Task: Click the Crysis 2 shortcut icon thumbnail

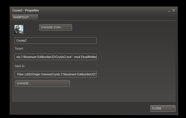Action: pyautogui.click(x=19, y=29)
